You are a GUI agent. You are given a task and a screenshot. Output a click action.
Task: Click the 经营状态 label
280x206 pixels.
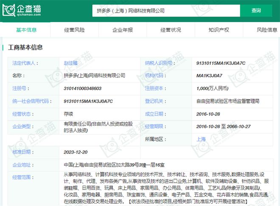(22, 114)
